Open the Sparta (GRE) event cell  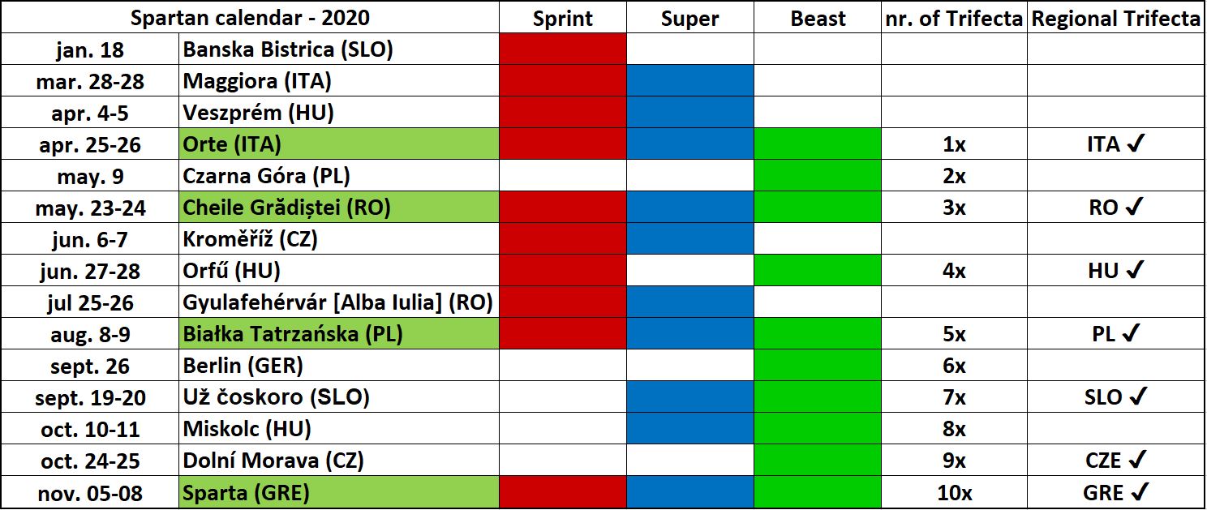[x=337, y=493]
